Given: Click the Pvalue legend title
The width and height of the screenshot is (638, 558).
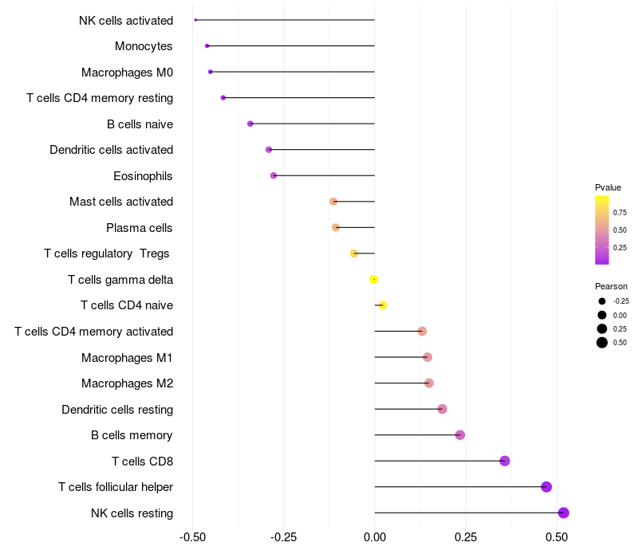Looking at the screenshot, I should click(608, 187).
